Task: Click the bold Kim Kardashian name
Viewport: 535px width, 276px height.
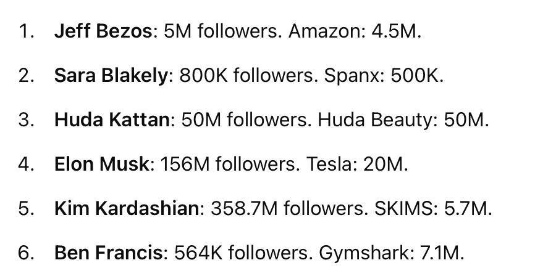Action: 126,209
